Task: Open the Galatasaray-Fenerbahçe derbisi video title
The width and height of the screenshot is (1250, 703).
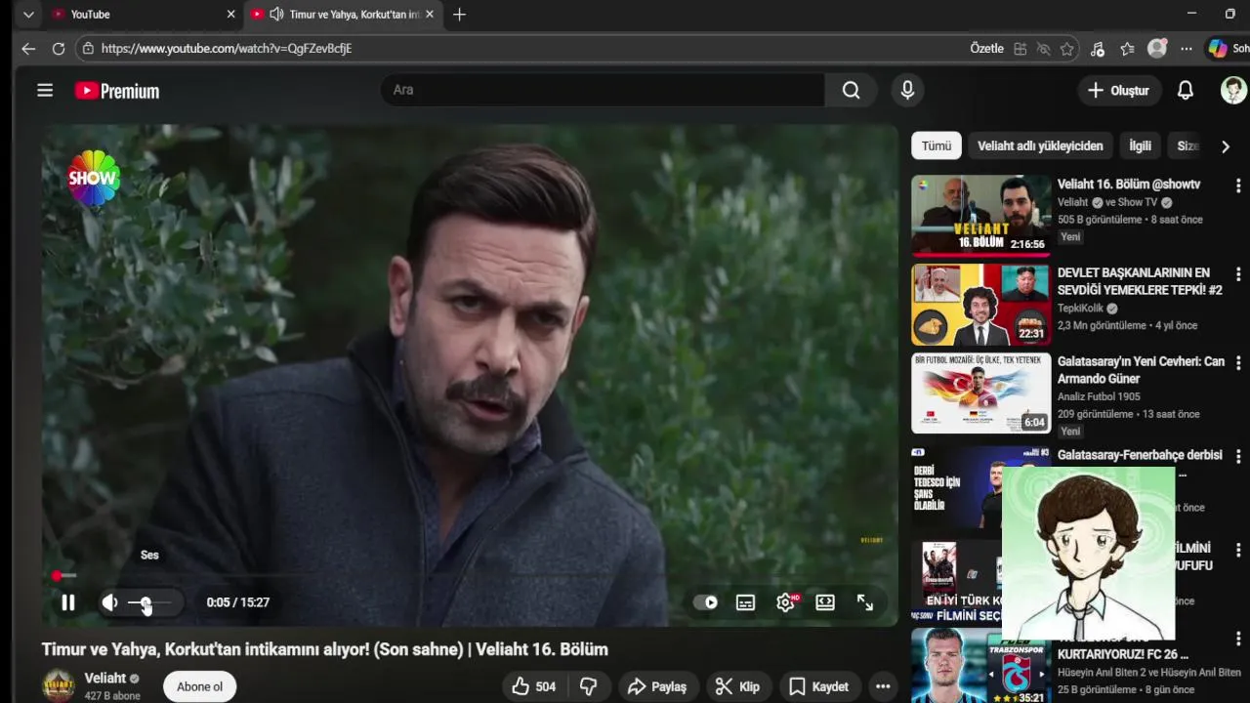Action: (x=1140, y=455)
